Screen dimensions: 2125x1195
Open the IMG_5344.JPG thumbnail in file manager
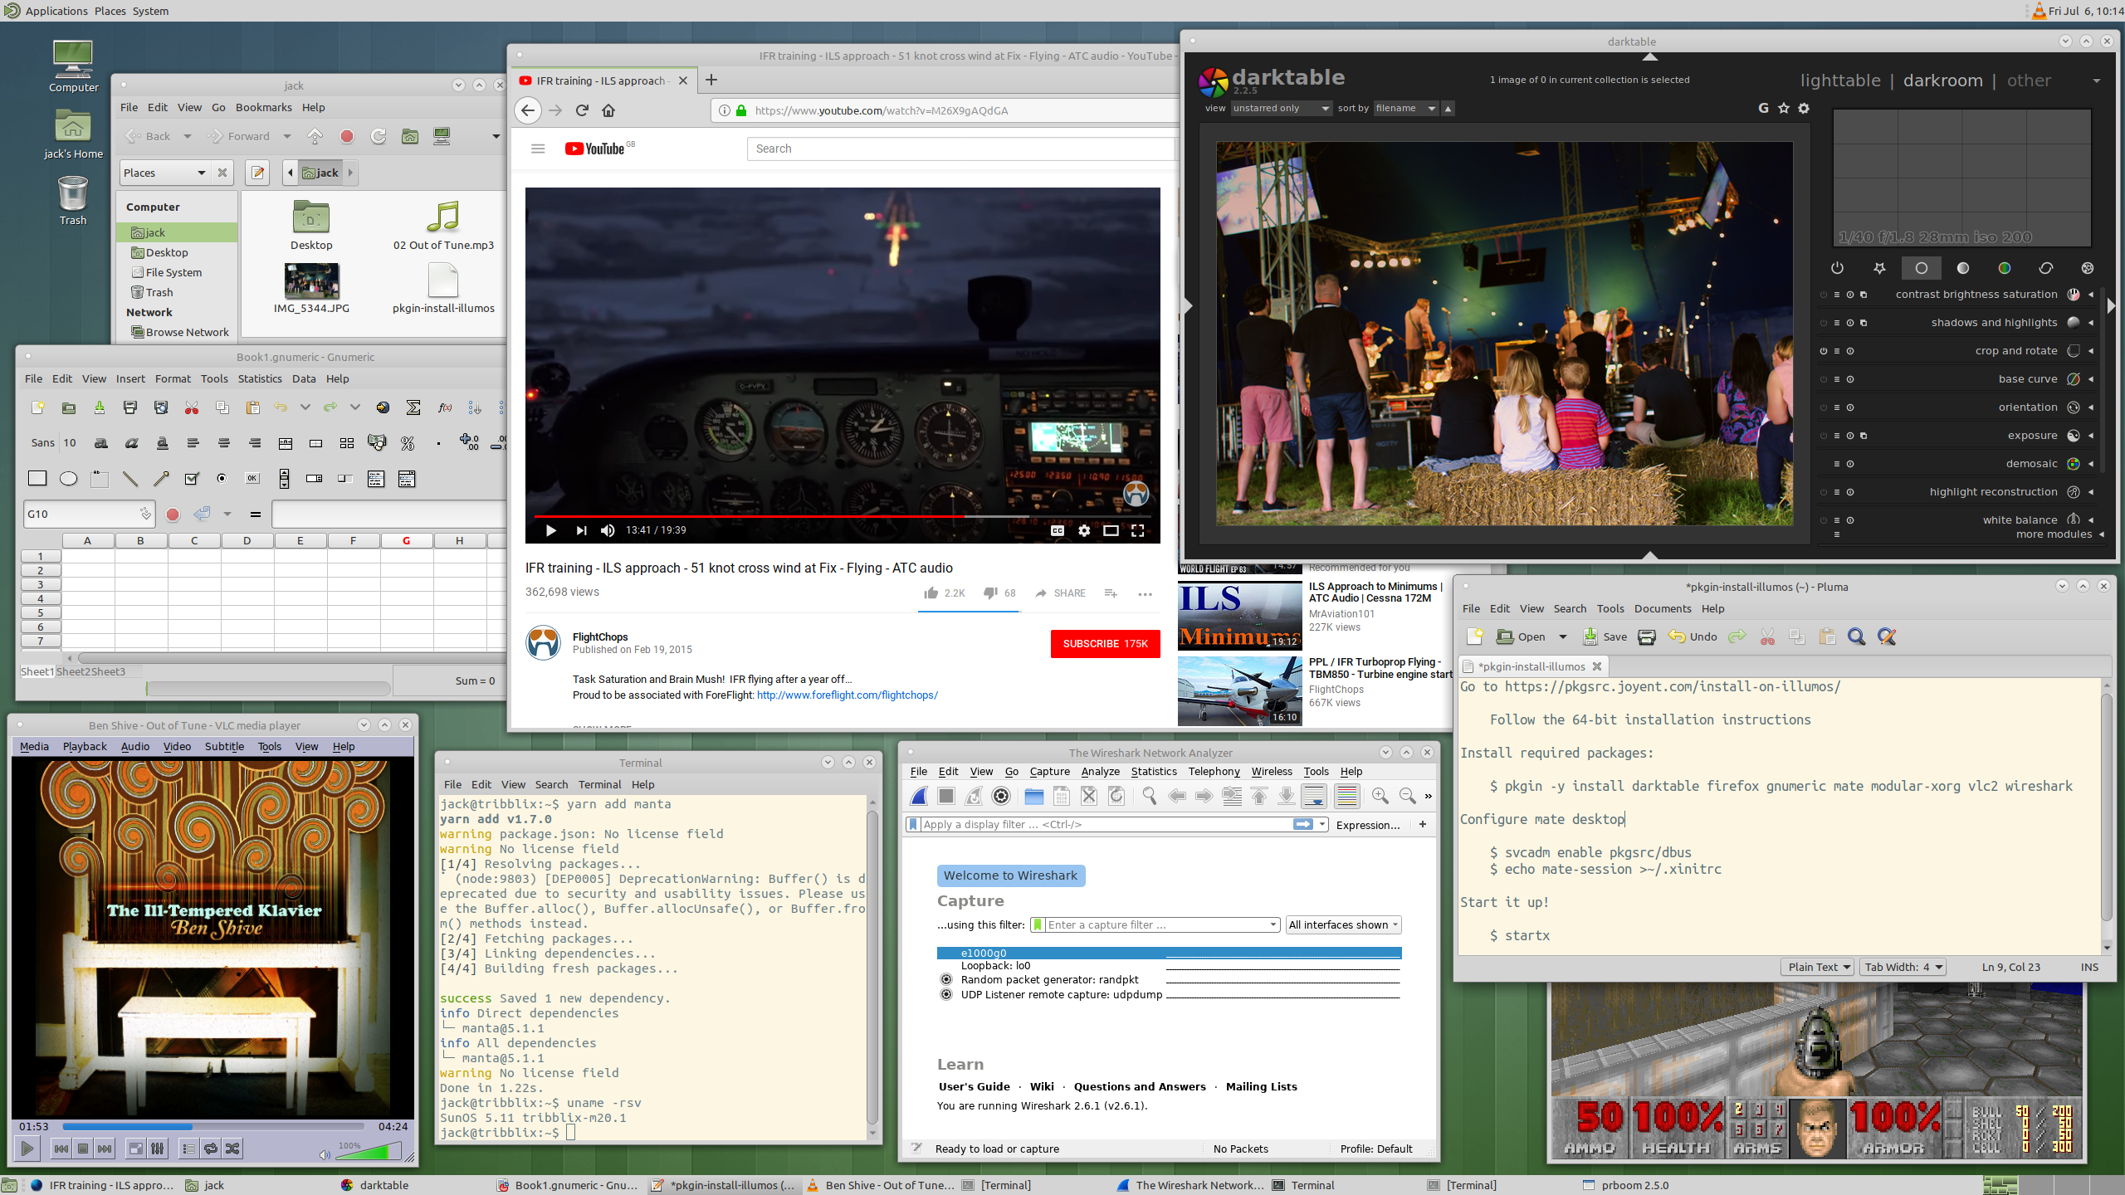[x=311, y=281]
